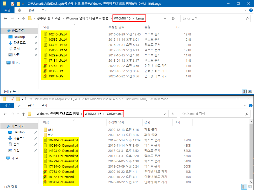Click Back arrow in Langs window
The height and width of the screenshot is (190, 254).
point(5,18)
